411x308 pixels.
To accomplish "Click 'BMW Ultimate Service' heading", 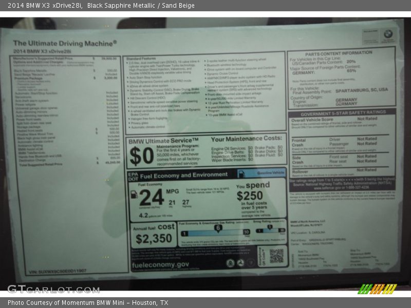I will coord(163,141).
